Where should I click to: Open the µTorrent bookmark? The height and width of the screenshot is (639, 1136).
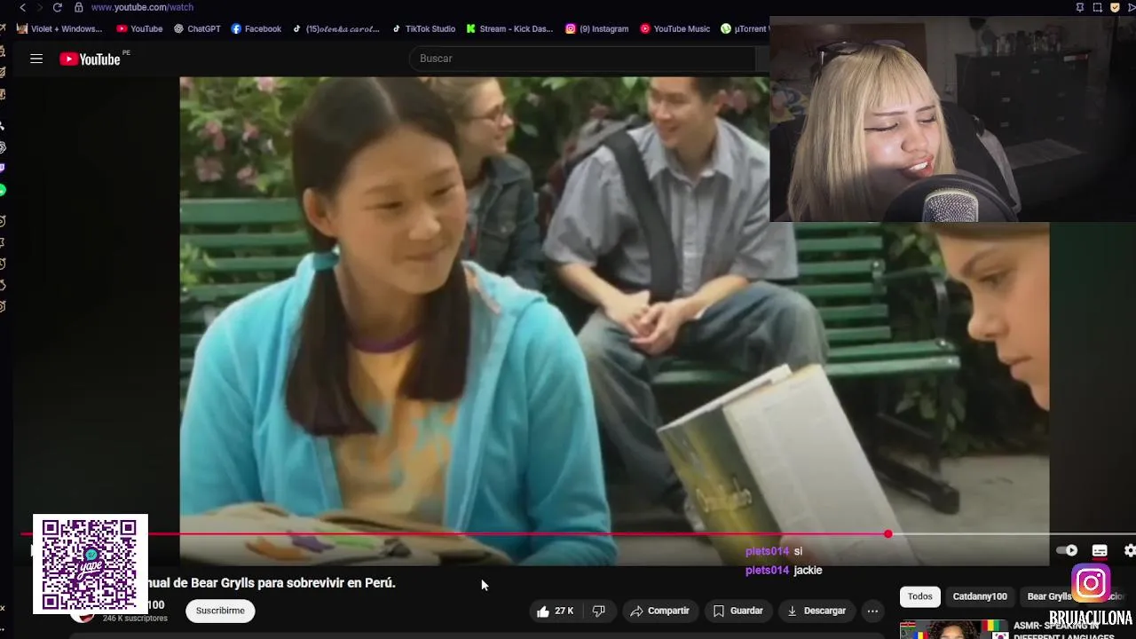(745, 28)
